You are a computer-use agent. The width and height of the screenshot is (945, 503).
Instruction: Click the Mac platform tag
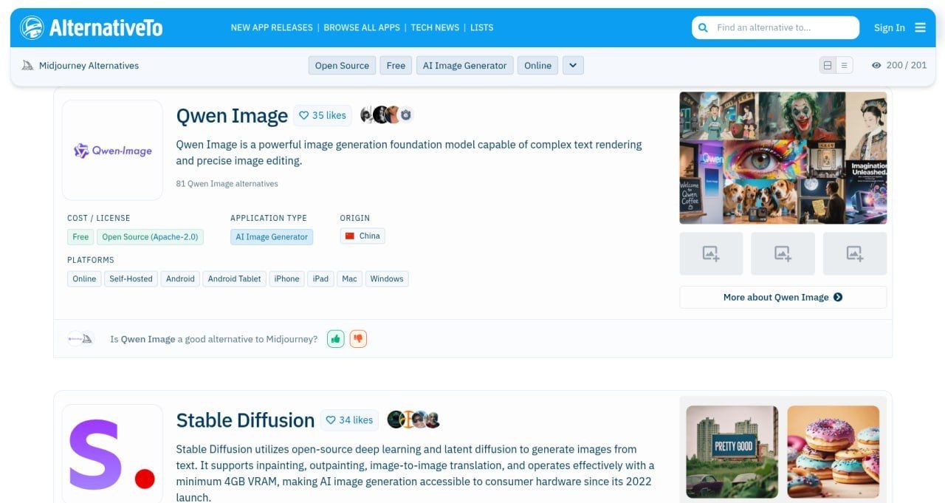click(x=349, y=278)
